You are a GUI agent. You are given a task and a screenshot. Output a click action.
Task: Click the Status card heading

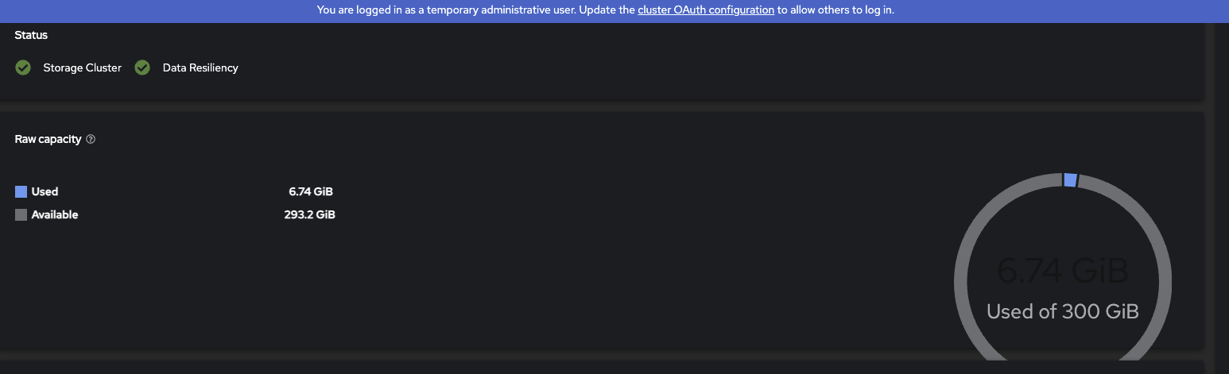coord(31,35)
